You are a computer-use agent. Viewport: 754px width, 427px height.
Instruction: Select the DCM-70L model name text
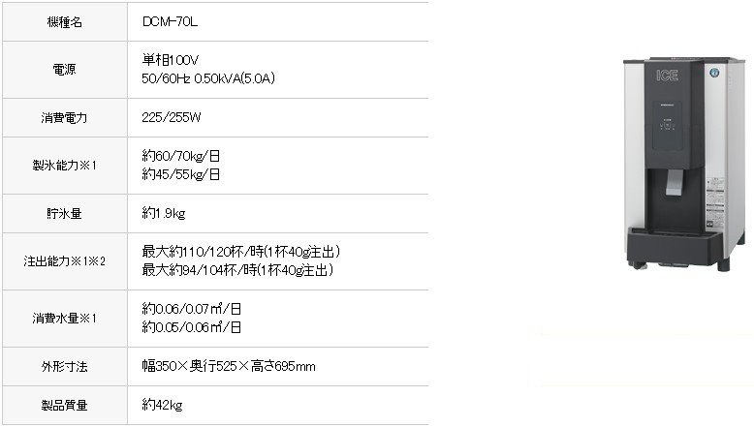pyautogui.click(x=170, y=21)
